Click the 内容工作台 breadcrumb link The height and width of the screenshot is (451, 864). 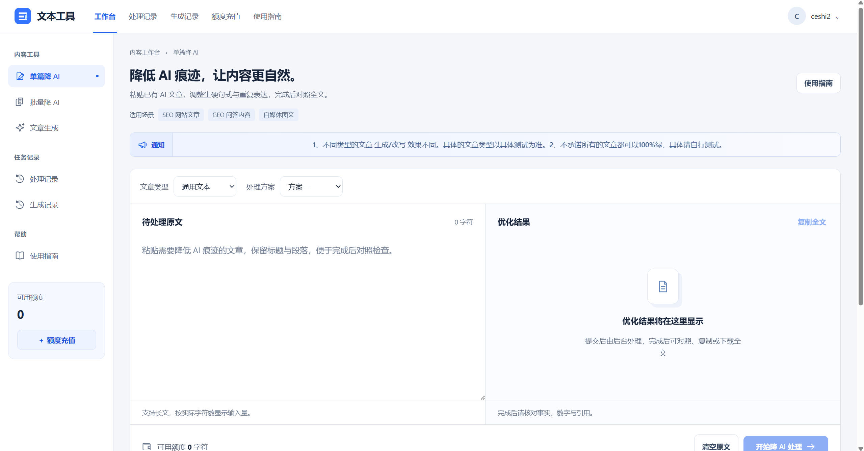click(145, 53)
